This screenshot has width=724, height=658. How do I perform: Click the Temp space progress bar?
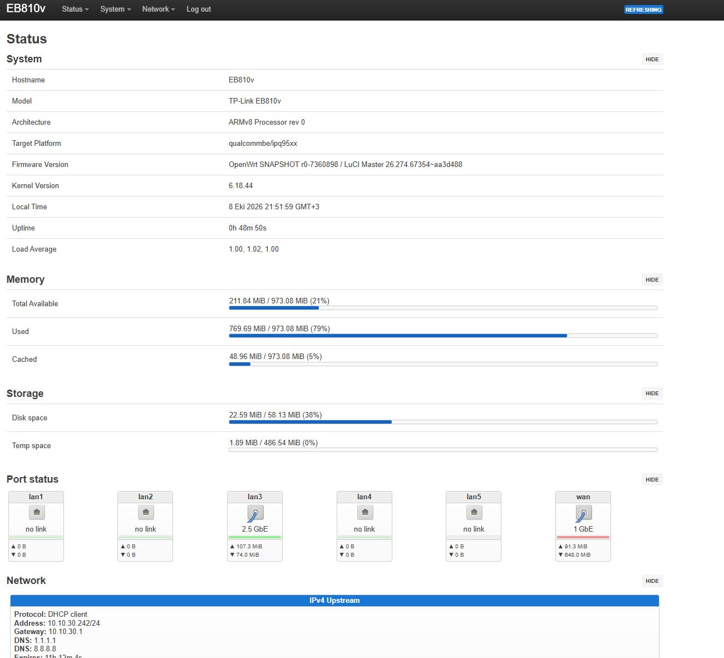pyautogui.click(x=443, y=450)
